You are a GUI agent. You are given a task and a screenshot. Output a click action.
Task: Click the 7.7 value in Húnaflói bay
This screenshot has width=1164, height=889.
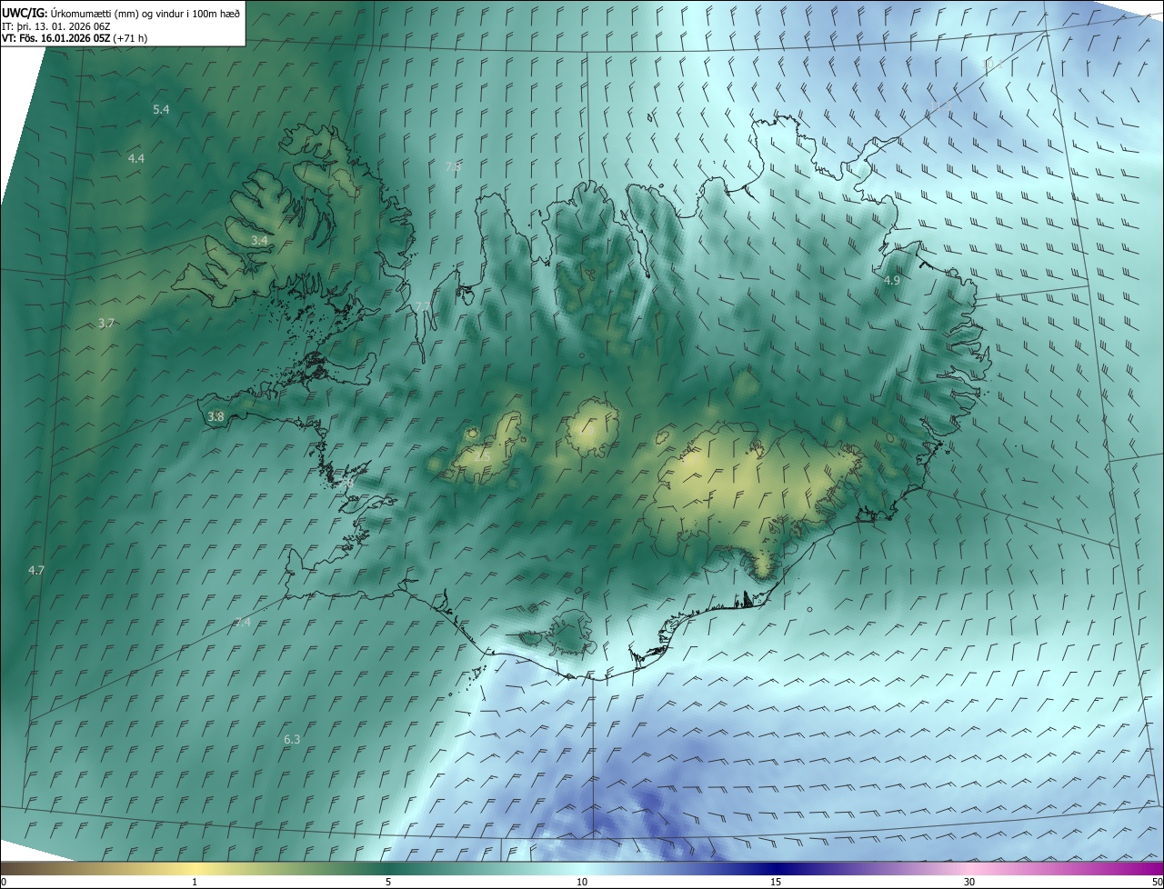pyautogui.click(x=422, y=305)
